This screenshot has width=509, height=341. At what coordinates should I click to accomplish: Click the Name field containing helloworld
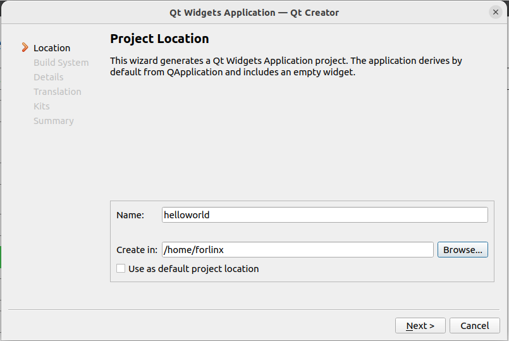(324, 215)
